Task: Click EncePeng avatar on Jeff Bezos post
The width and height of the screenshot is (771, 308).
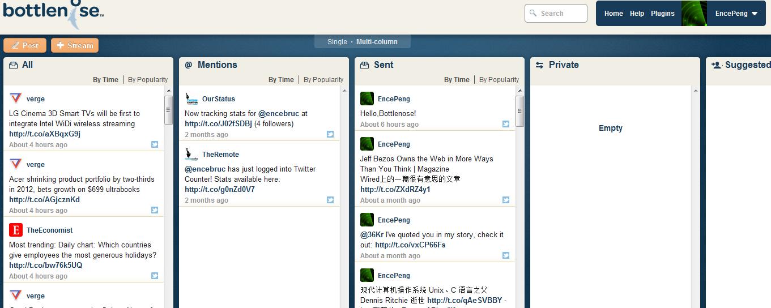Action: tap(367, 144)
